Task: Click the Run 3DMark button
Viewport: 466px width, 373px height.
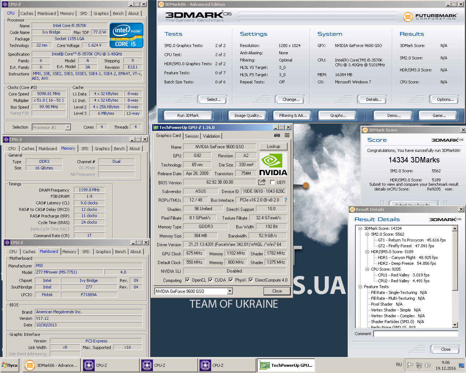Action: point(188,115)
